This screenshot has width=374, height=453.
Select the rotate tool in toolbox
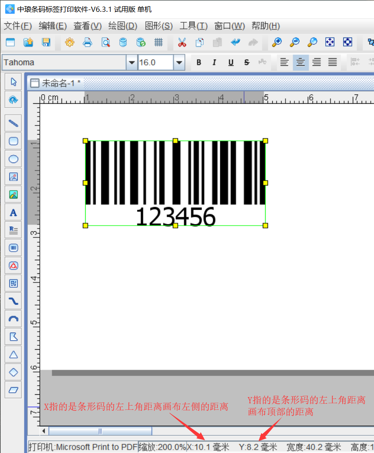pos(13,100)
